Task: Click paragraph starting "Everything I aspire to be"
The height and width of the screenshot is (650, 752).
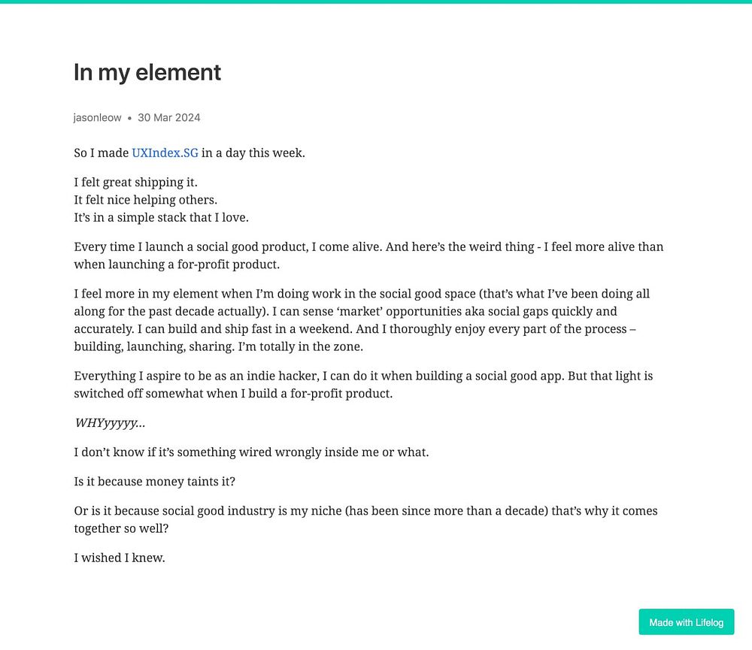Action: [363, 385]
